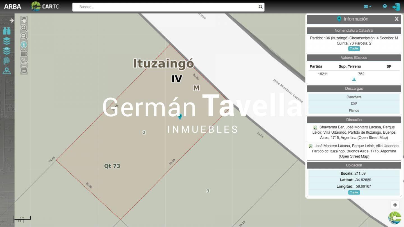The image size is (404, 227).
Task: Click the ARBA logo
Action: (x=13, y=7)
